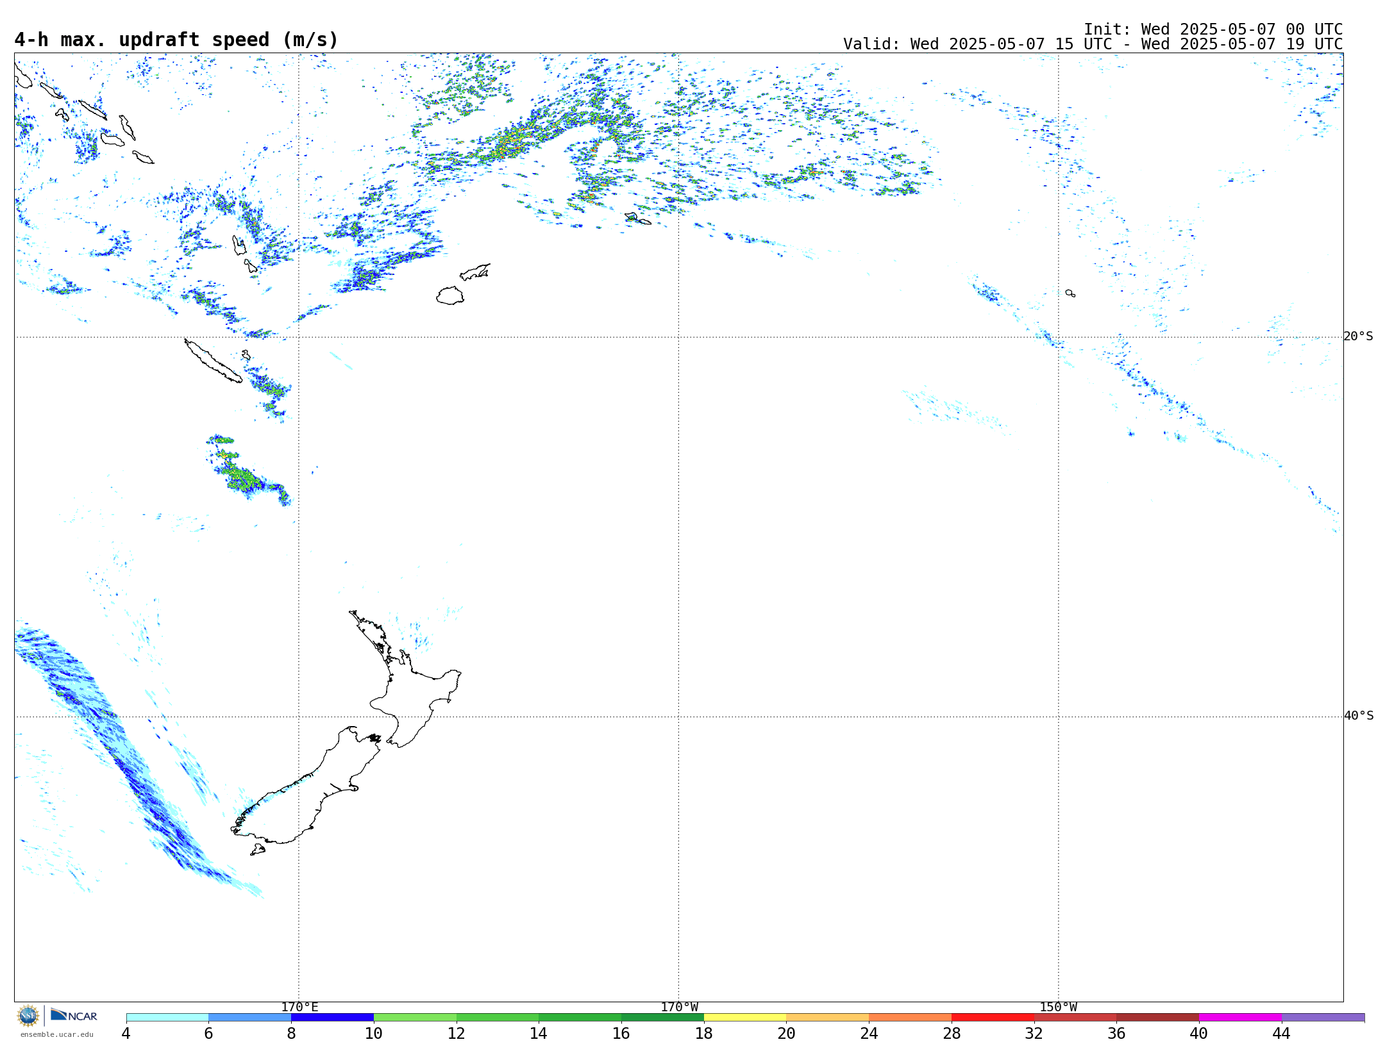
Task: Click the 'Init: Wed 2025-05-07 00 UTC' text
Action: point(1213,29)
